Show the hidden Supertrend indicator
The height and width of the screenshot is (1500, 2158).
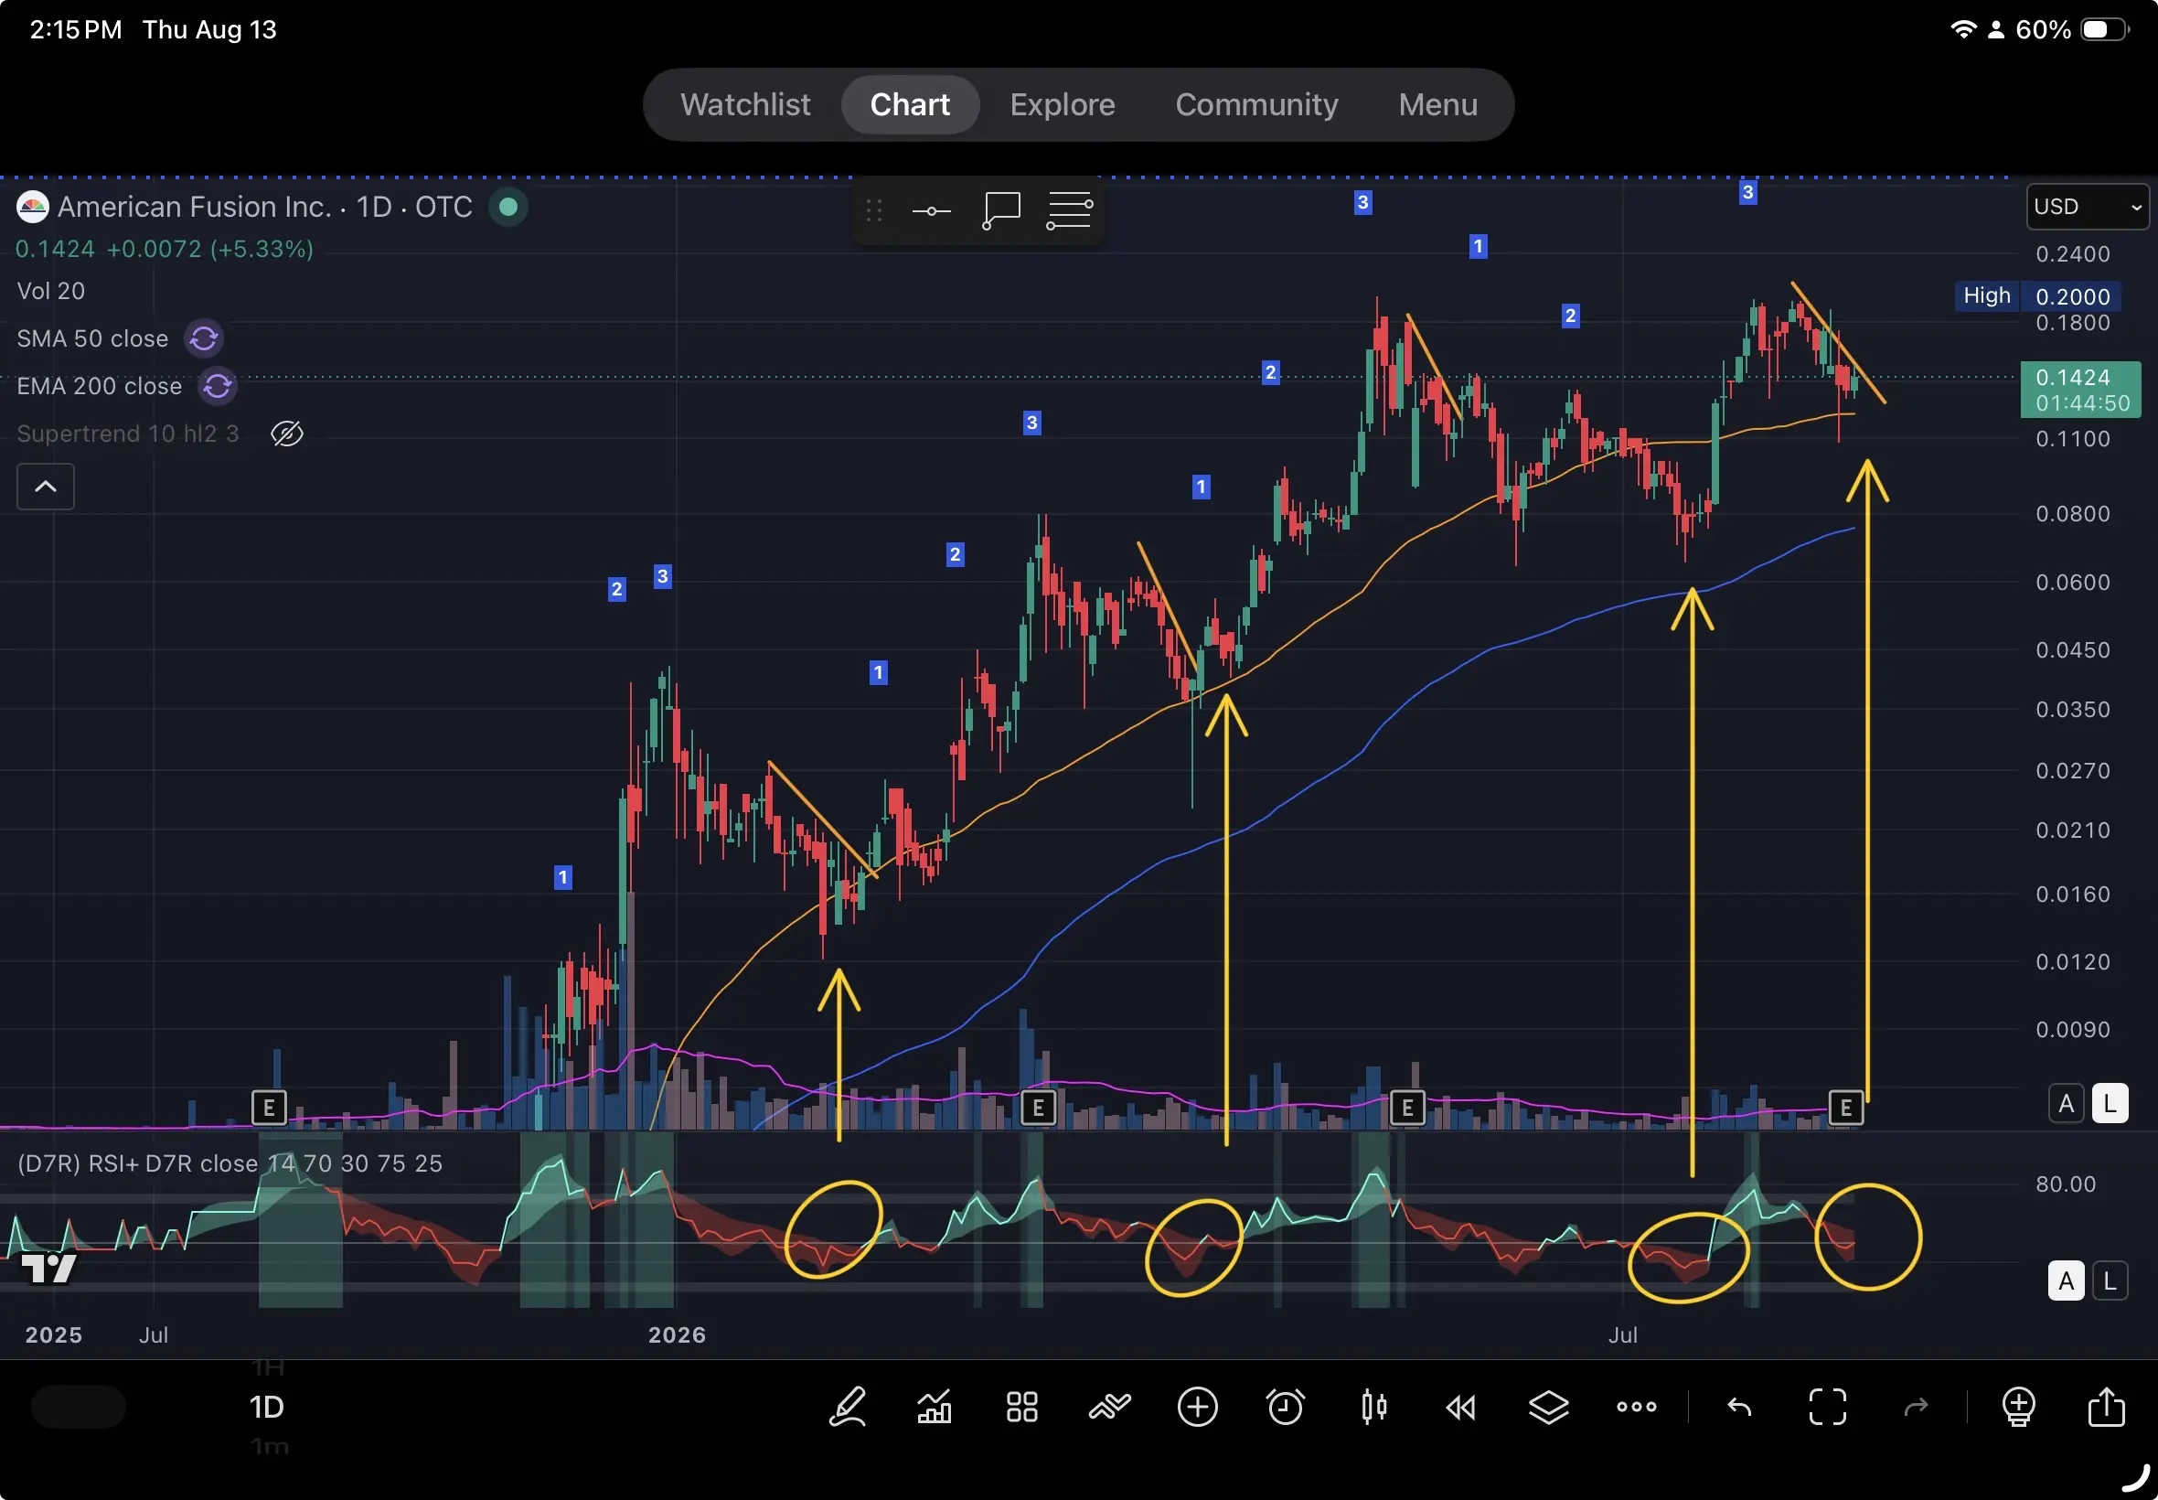[286, 434]
